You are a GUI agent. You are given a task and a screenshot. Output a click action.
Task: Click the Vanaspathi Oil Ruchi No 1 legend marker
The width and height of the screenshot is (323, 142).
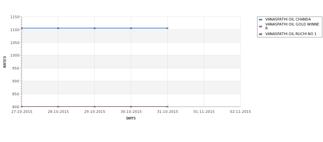(x=261, y=34)
